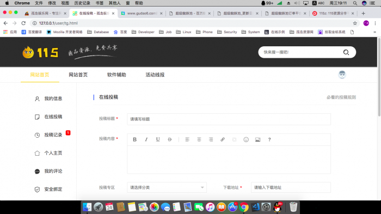This screenshot has height=214, width=381.
Task: Open the 历史记录 menu
Action: [82, 3]
